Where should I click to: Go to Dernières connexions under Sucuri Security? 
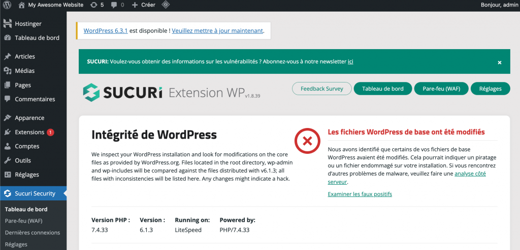point(32,233)
